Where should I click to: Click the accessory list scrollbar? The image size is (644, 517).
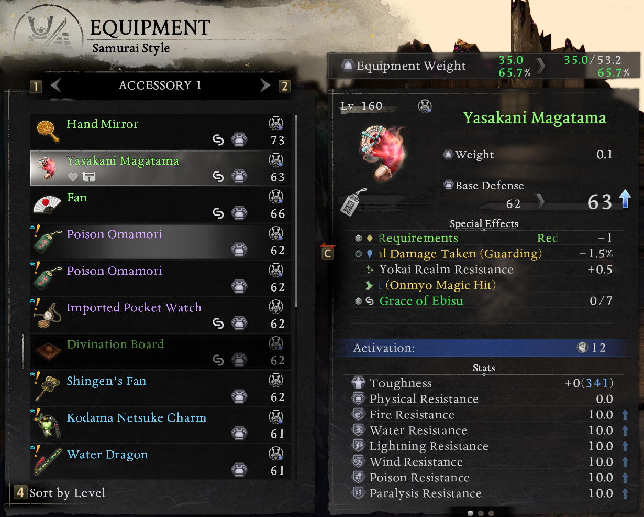tap(296, 211)
